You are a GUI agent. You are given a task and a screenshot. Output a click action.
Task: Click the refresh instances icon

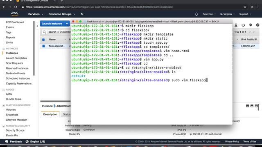243,25
